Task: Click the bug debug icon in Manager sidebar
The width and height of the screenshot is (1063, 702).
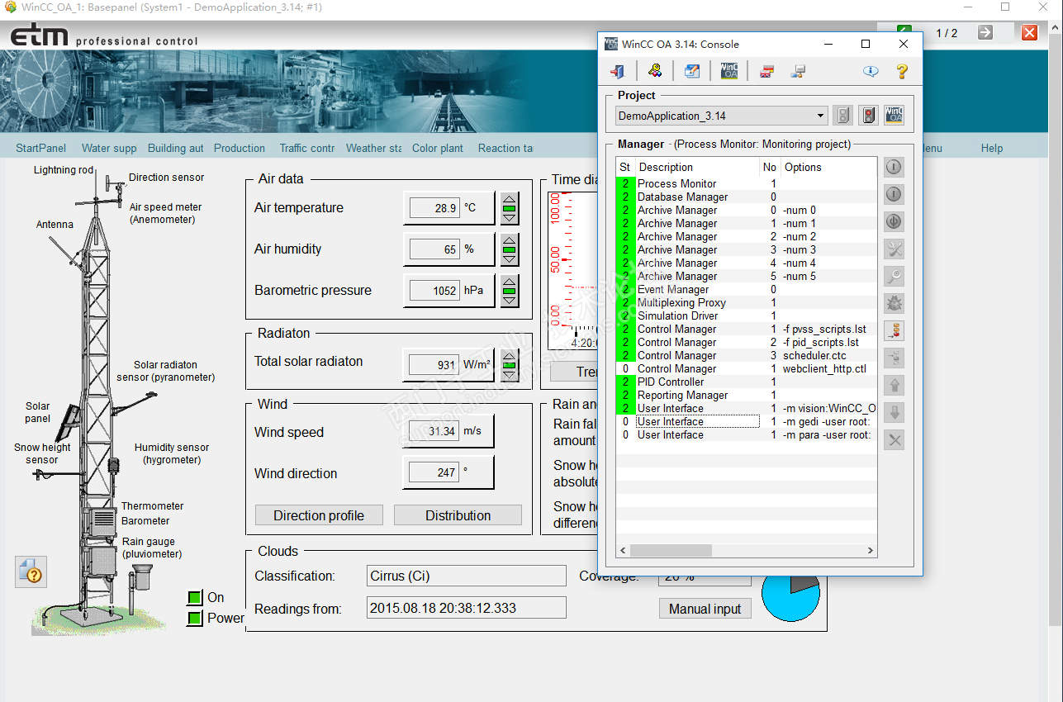Action: coord(894,303)
